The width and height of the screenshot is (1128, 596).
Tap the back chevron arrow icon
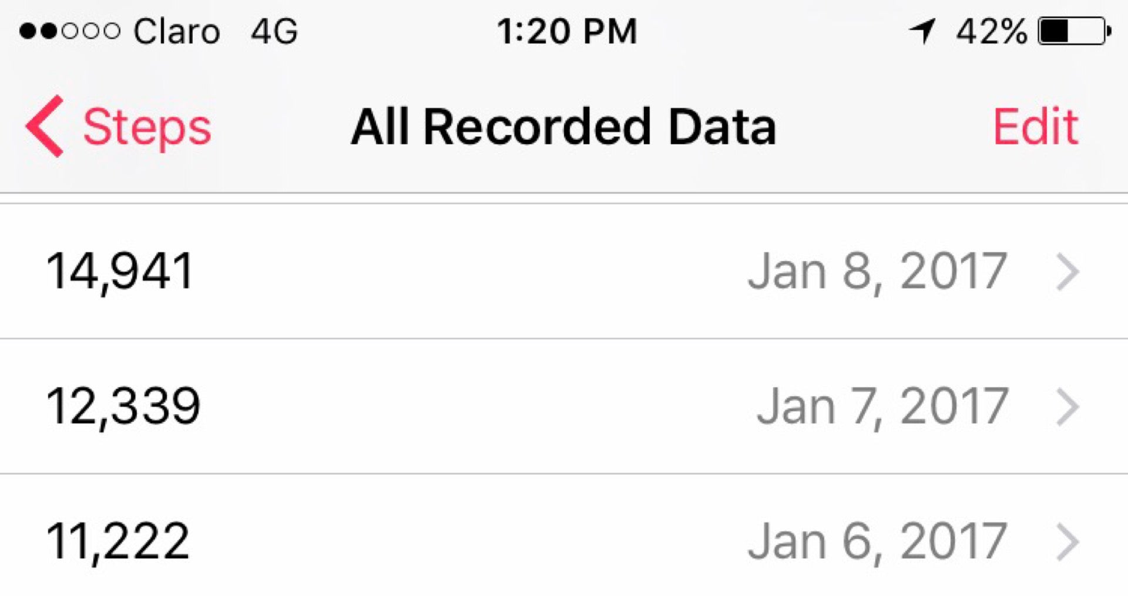tap(45, 126)
